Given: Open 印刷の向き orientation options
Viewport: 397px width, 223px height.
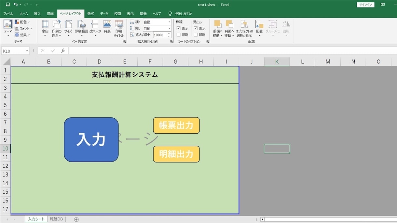Looking at the screenshot, I should pos(57,28).
